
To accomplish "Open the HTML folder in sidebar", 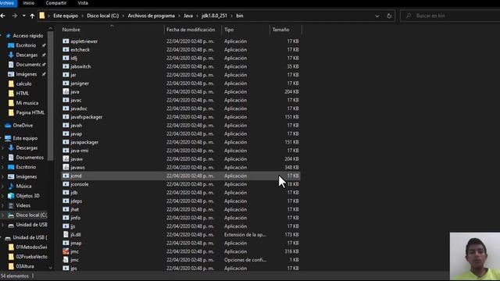I will pyautogui.click(x=23, y=94).
